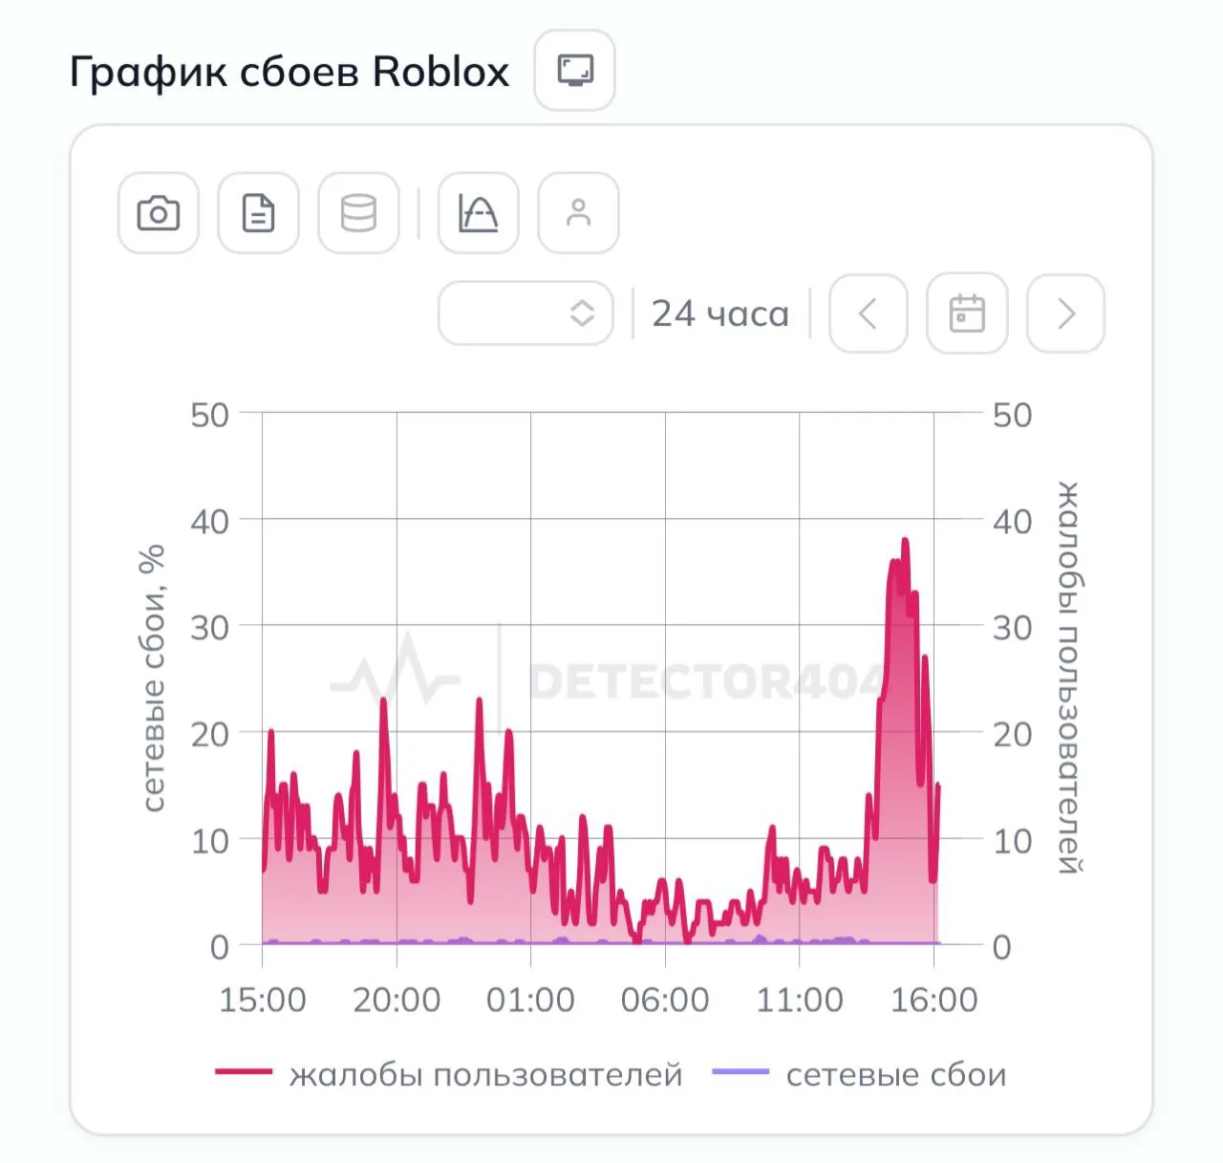Go to previous period with left arrow
Screen dimensions: 1223x1163
[x=869, y=313]
